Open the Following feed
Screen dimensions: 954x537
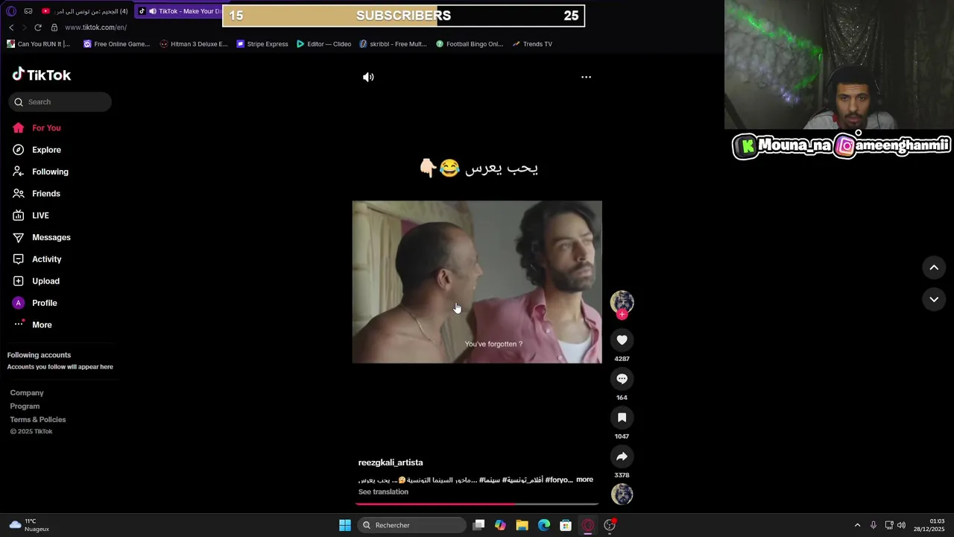tap(40, 172)
